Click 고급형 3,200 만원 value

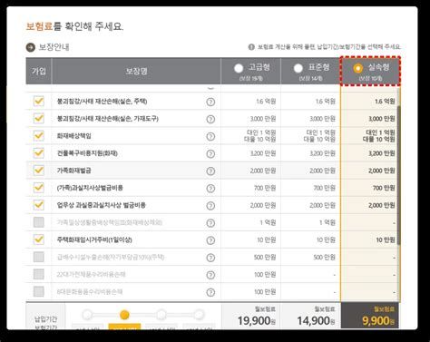coord(263,153)
